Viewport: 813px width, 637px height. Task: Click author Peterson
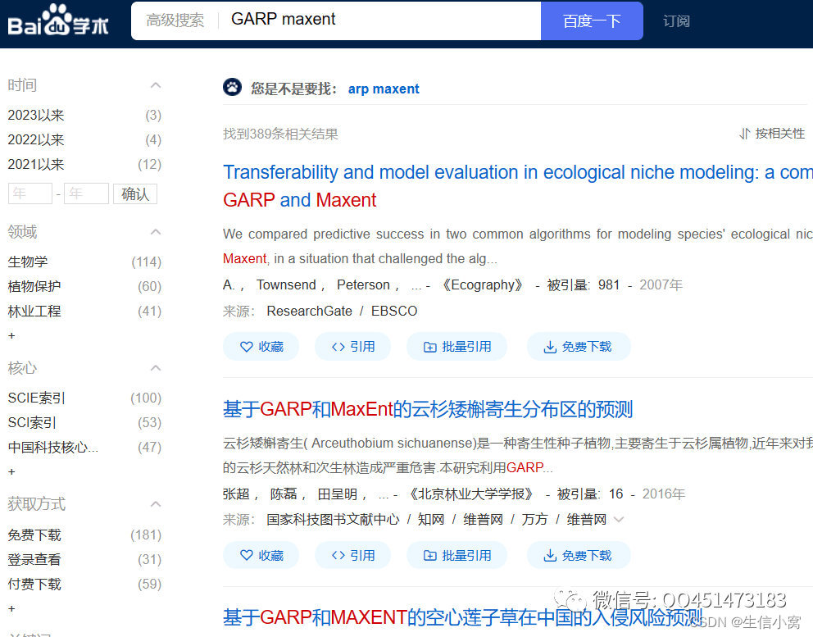[x=363, y=284]
